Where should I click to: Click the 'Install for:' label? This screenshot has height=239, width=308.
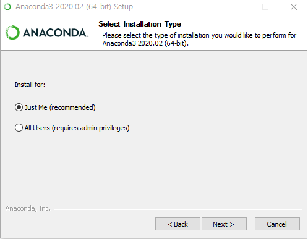pyautogui.click(x=30, y=85)
